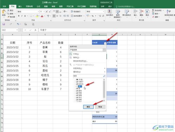Click the Save icon in quick access toolbar
Viewport: 175px width, 132px height.
pos(4,24)
